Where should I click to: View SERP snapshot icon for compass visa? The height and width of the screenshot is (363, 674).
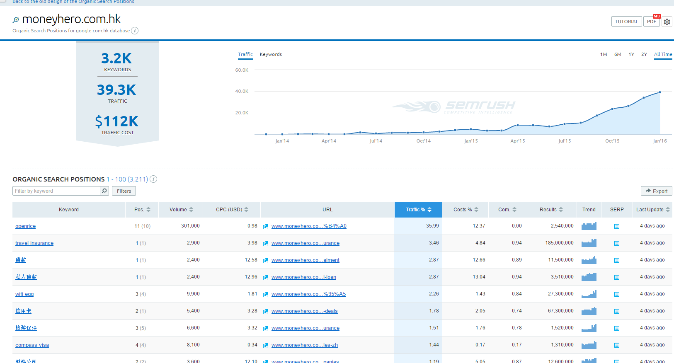pos(617,345)
